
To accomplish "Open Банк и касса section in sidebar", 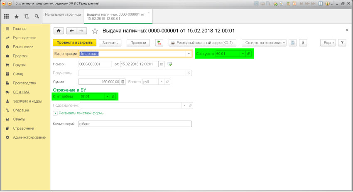I will click(x=23, y=47).
